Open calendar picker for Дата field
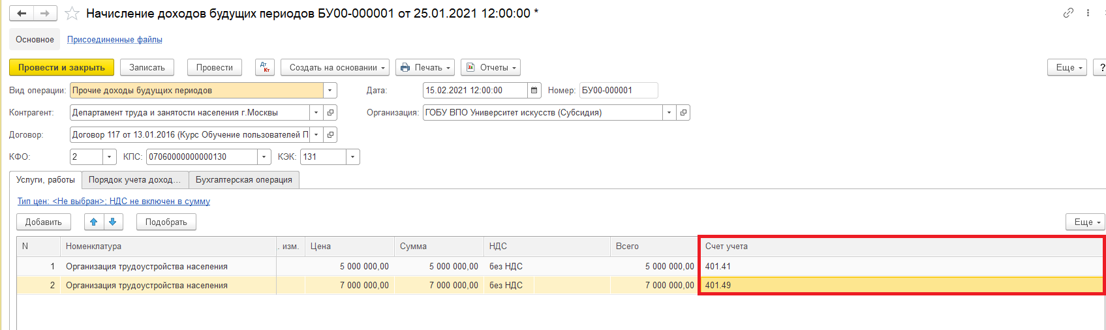 click(x=534, y=90)
